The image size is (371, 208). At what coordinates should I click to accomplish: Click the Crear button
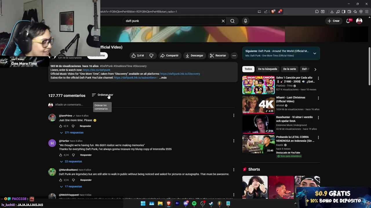click(x=333, y=21)
